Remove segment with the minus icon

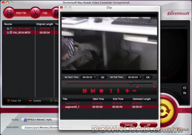(x=134, y=91)
